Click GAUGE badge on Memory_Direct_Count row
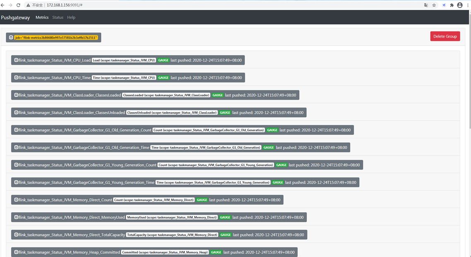471x257 pixels. coord(202,199)
